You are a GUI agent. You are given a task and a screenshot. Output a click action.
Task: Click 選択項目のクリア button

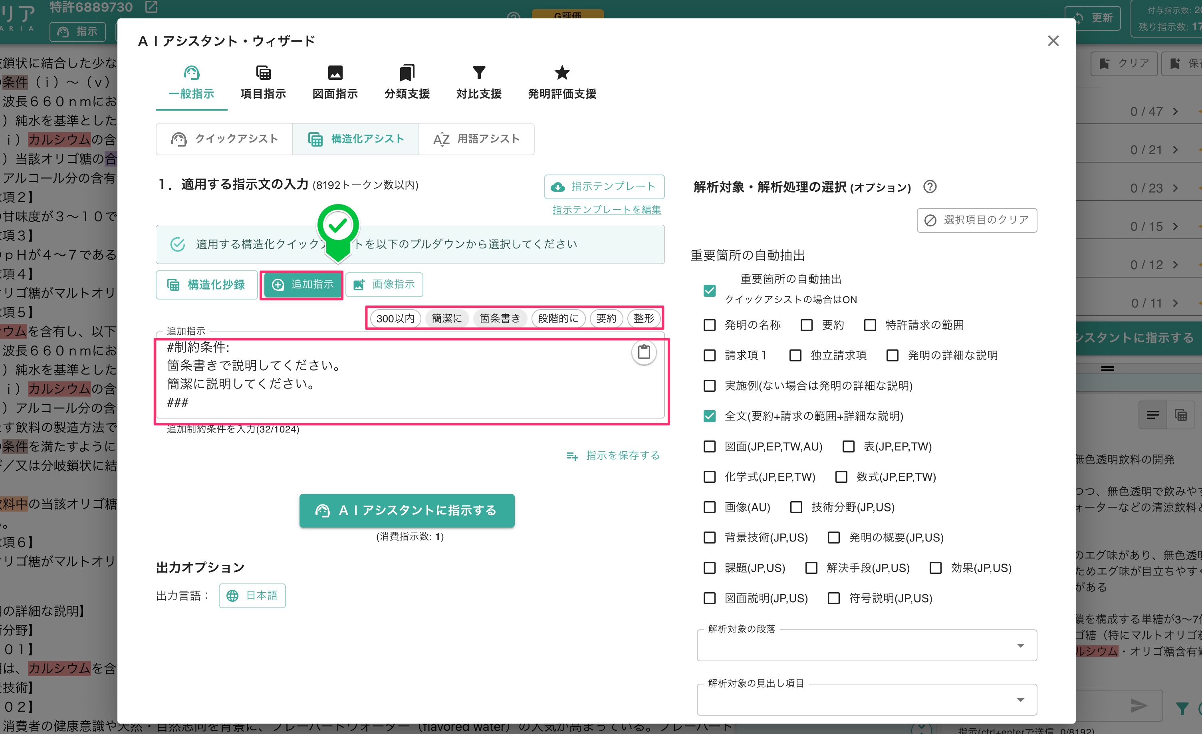[x=977, y=220]
